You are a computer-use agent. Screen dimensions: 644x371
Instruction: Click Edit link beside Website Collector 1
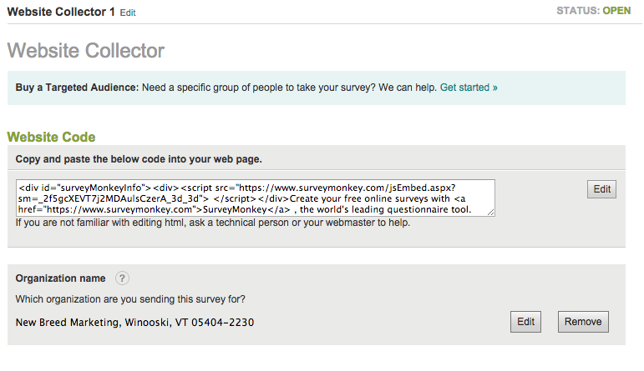(128, 13)
